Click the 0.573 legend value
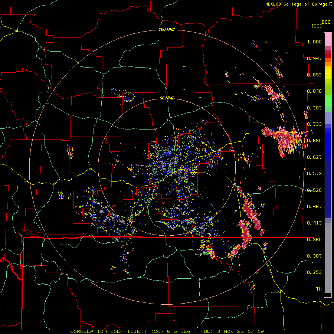Viewport: 334px width, 334px height. point(314,174)
